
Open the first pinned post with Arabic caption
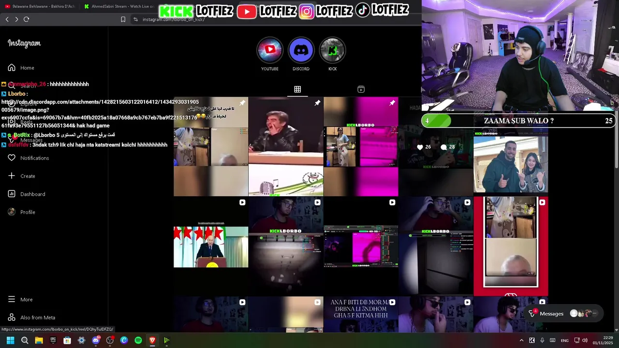click(x=211, y=146)
